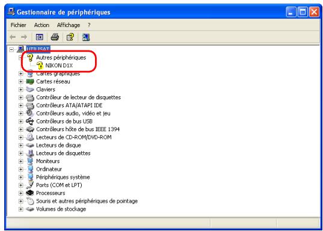Select the Ports (COM et LPT) label

tap(59, 185)
